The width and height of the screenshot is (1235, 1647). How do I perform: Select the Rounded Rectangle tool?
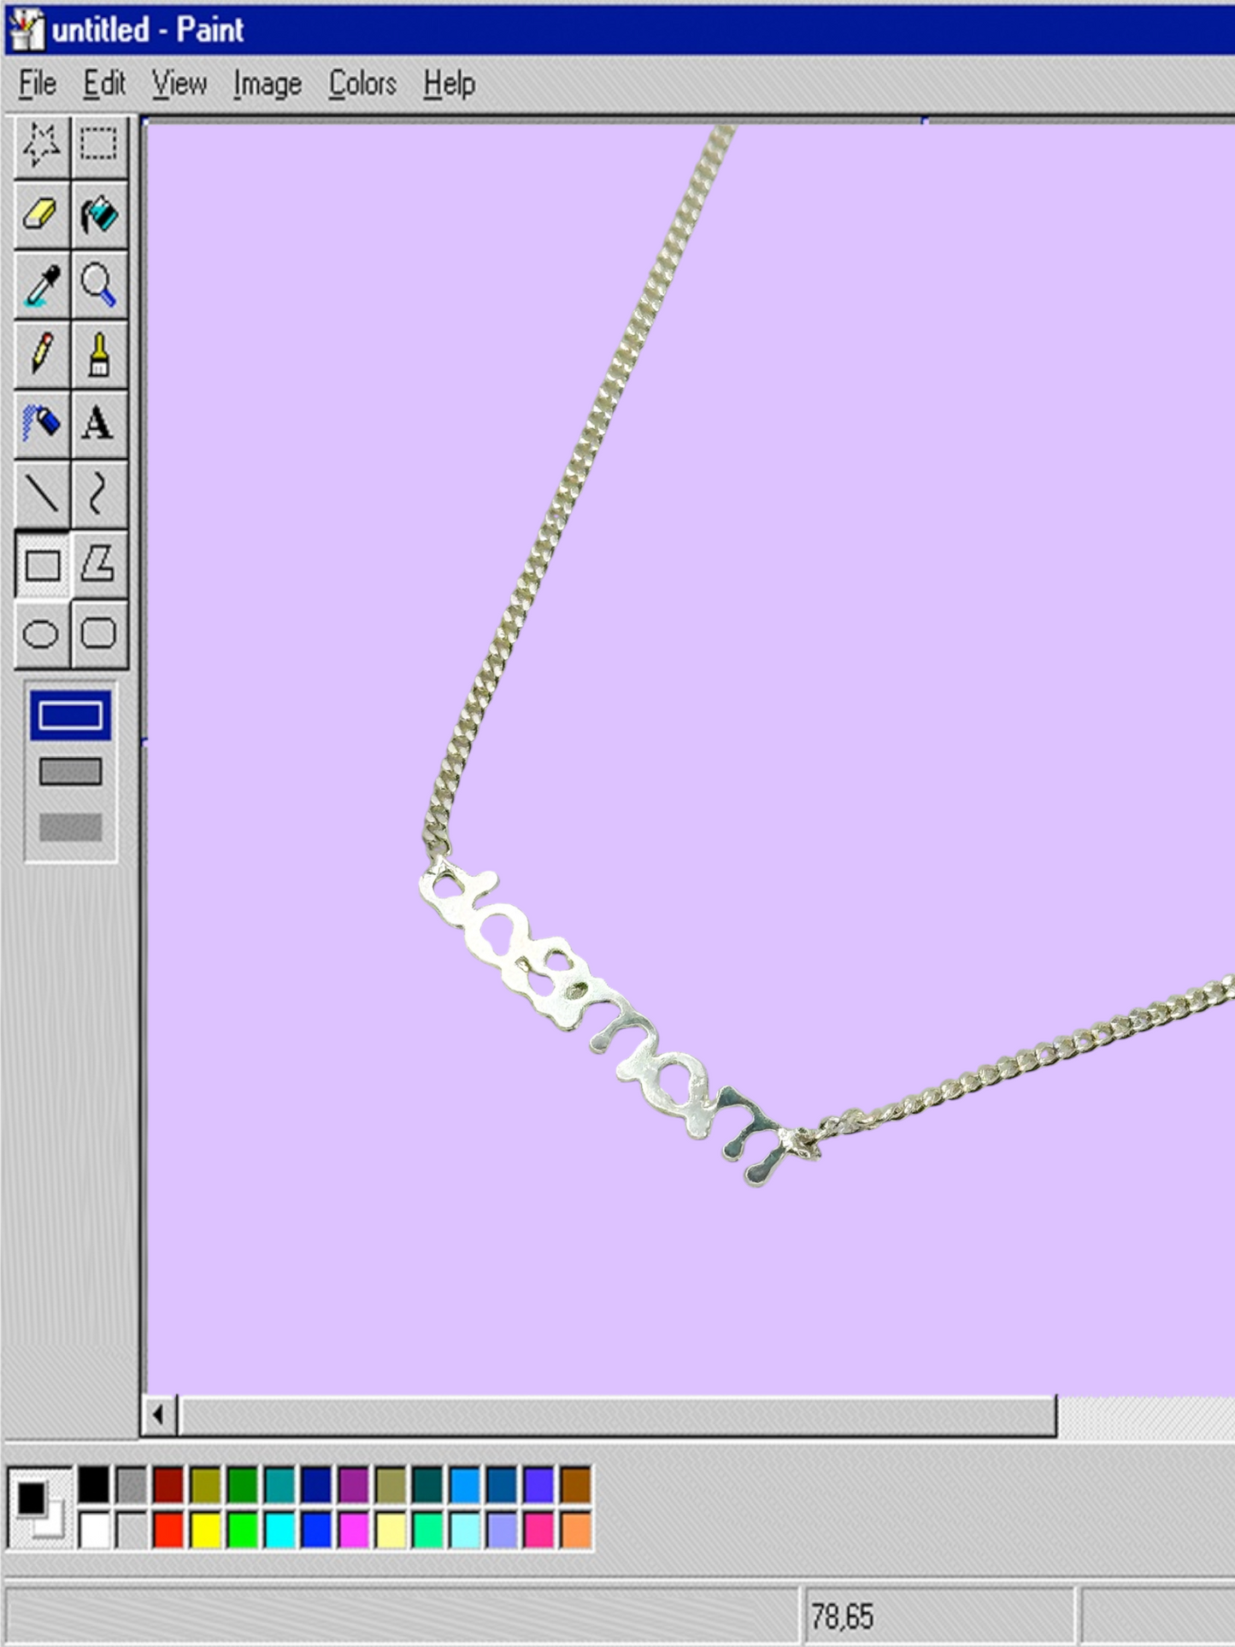click(99, 634)
